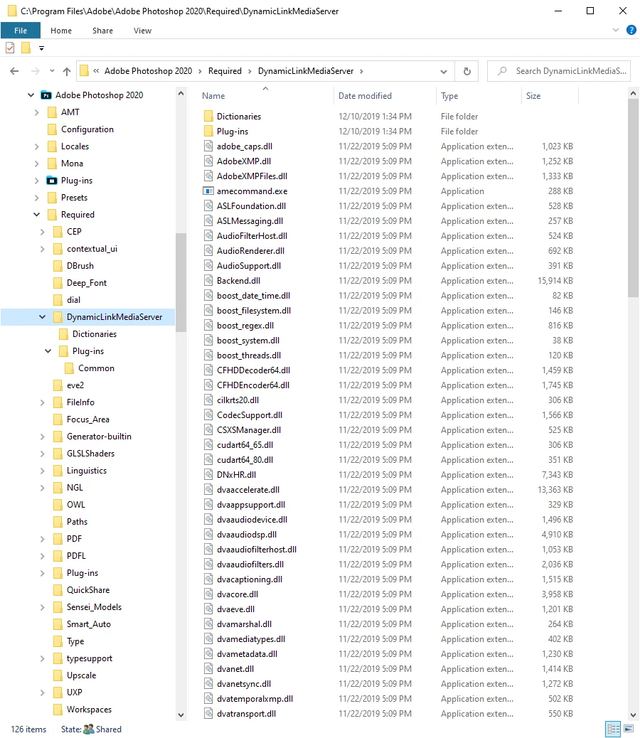
Task: Expand the Sensei_Models folder in tree
Action: pos(43,608)
